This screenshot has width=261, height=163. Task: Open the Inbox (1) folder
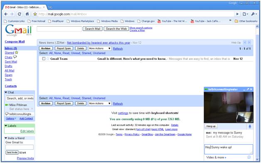coord(11,48)
